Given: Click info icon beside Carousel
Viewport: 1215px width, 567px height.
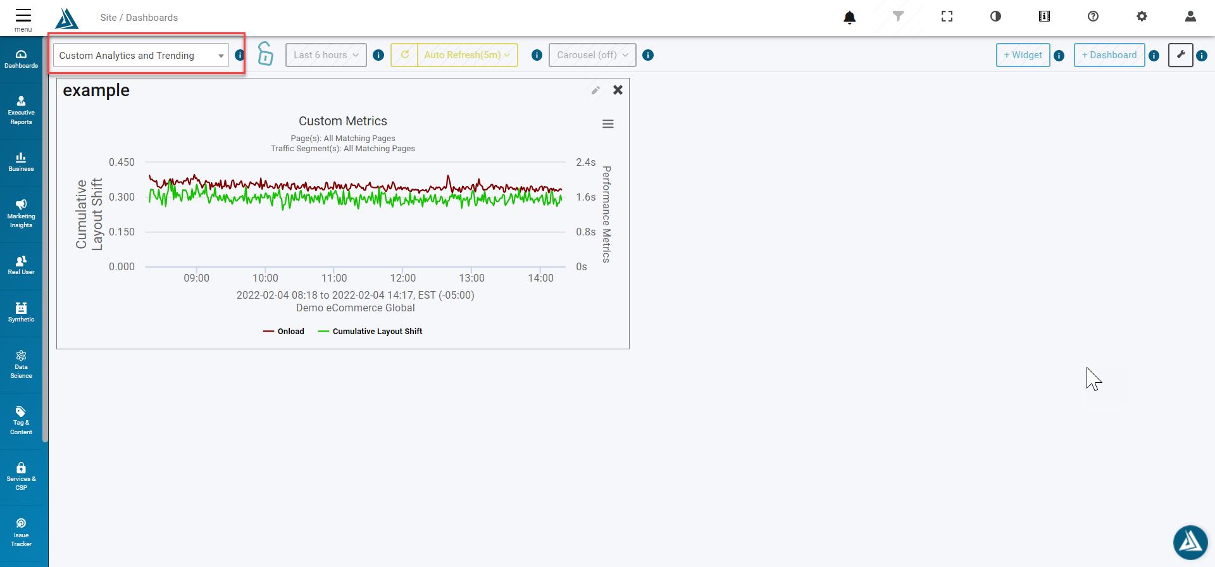Looking at the screenshot, I should pyautogui.click(x=648, y=55).
